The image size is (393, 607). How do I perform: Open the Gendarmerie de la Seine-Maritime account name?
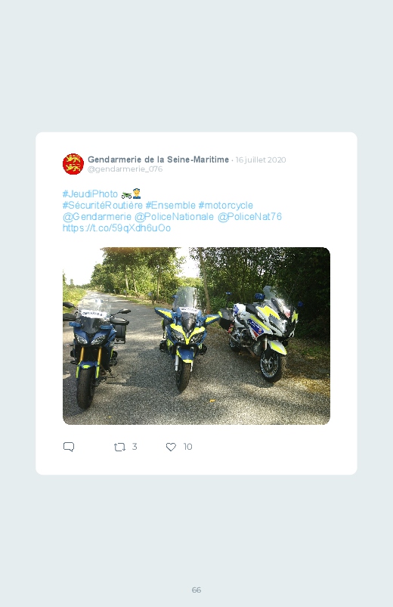[x=159, y=159]
